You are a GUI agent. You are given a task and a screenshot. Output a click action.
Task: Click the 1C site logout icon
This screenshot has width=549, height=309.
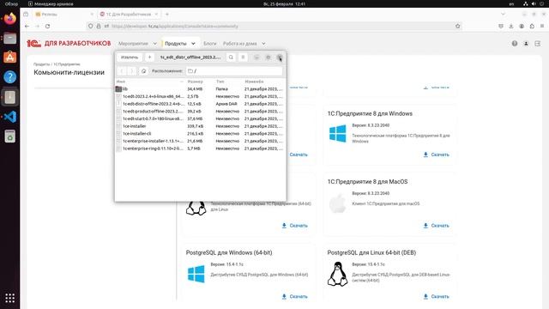click(538, 44)
